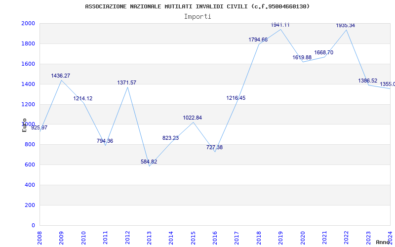This screenshot has width=395, height=247.
Task: Select the 925.97 data label
Action: pyautogui.click(x=39, y=127)
